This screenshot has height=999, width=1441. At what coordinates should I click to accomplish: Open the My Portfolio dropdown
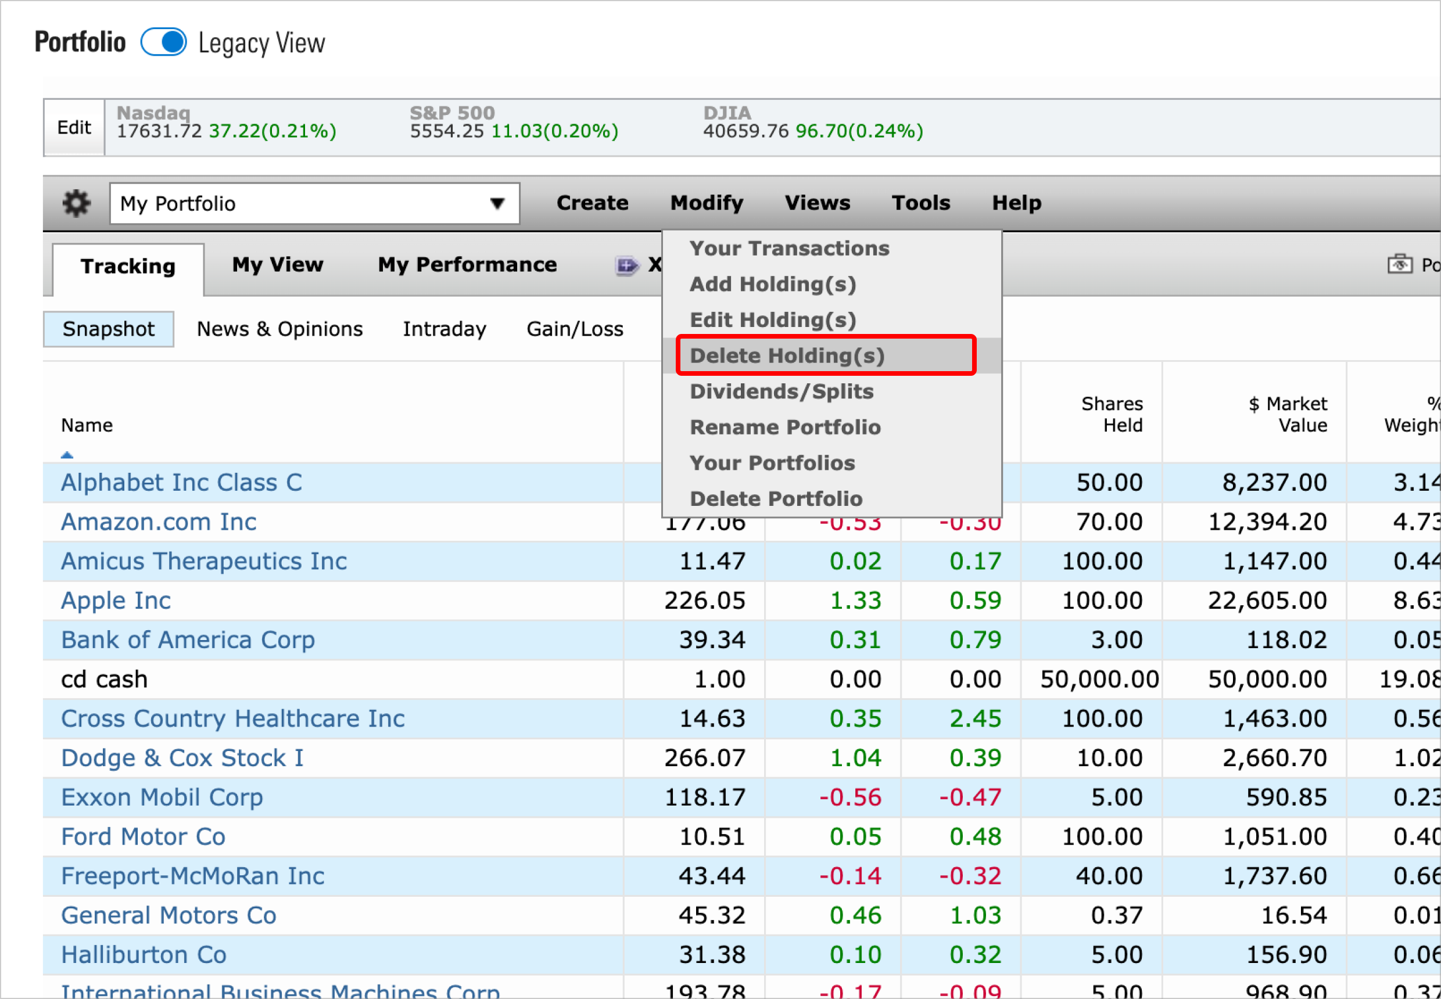coord(314,203)
